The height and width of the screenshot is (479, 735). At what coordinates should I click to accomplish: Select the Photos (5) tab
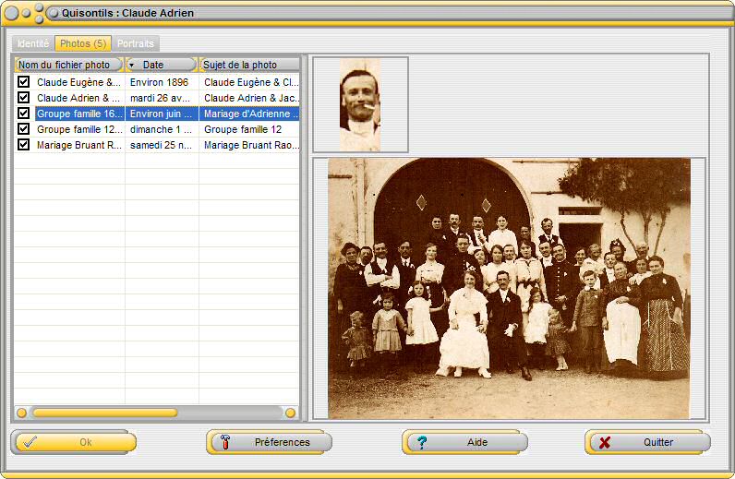(x=83, y=43)
